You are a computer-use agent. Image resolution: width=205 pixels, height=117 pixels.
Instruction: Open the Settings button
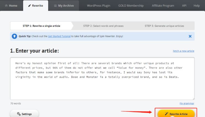click(x=24, y=114)
